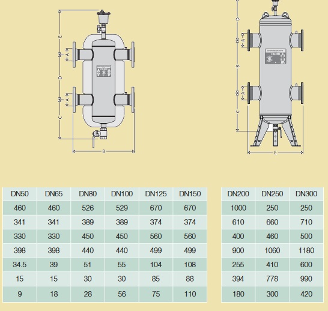Click the Caleffi nameplate on right separator body
Screen dimensions: 328x311
[x=275, y=56]
